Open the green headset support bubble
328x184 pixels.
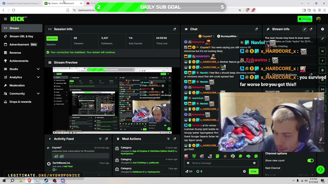point(320,169)
